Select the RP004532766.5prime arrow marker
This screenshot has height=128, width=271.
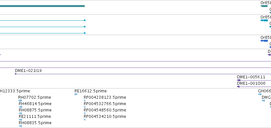tap(84, 107)
